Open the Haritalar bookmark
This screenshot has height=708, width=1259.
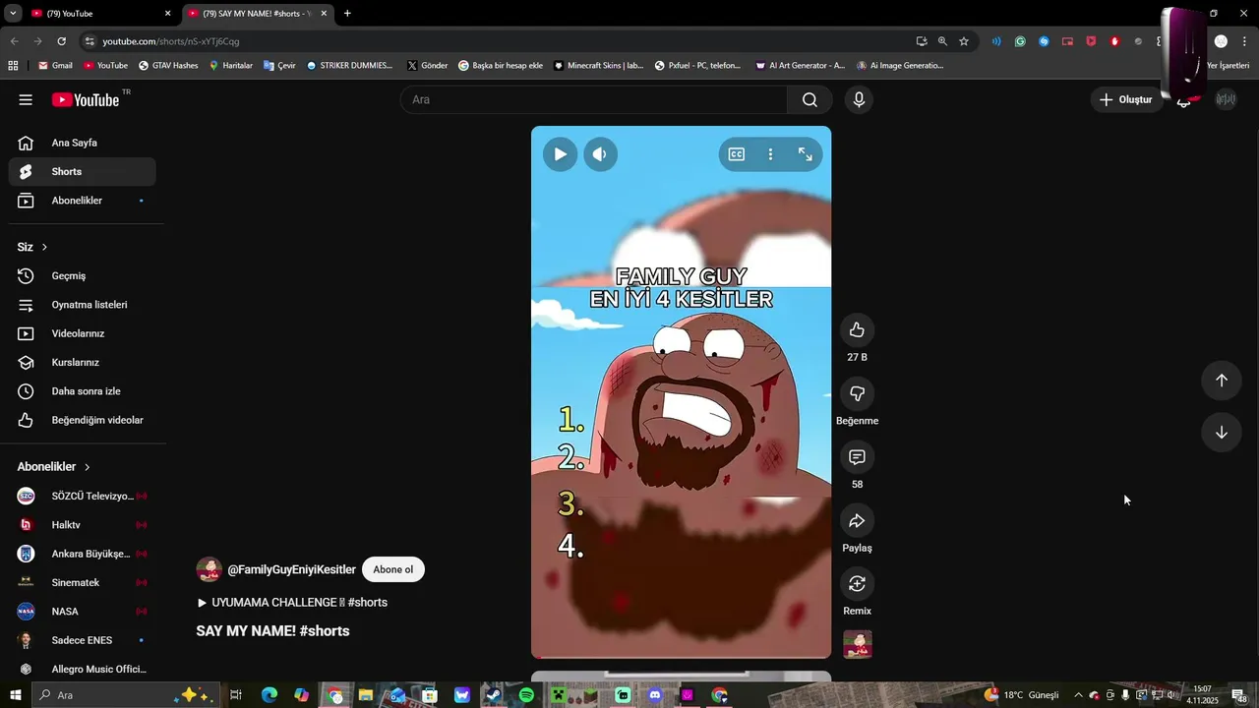pos(231,66)
